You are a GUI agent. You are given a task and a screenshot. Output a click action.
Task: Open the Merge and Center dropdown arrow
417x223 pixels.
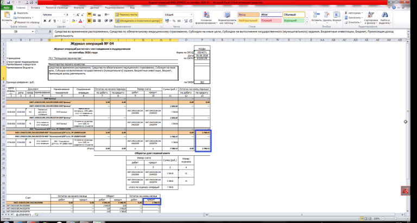161,21
